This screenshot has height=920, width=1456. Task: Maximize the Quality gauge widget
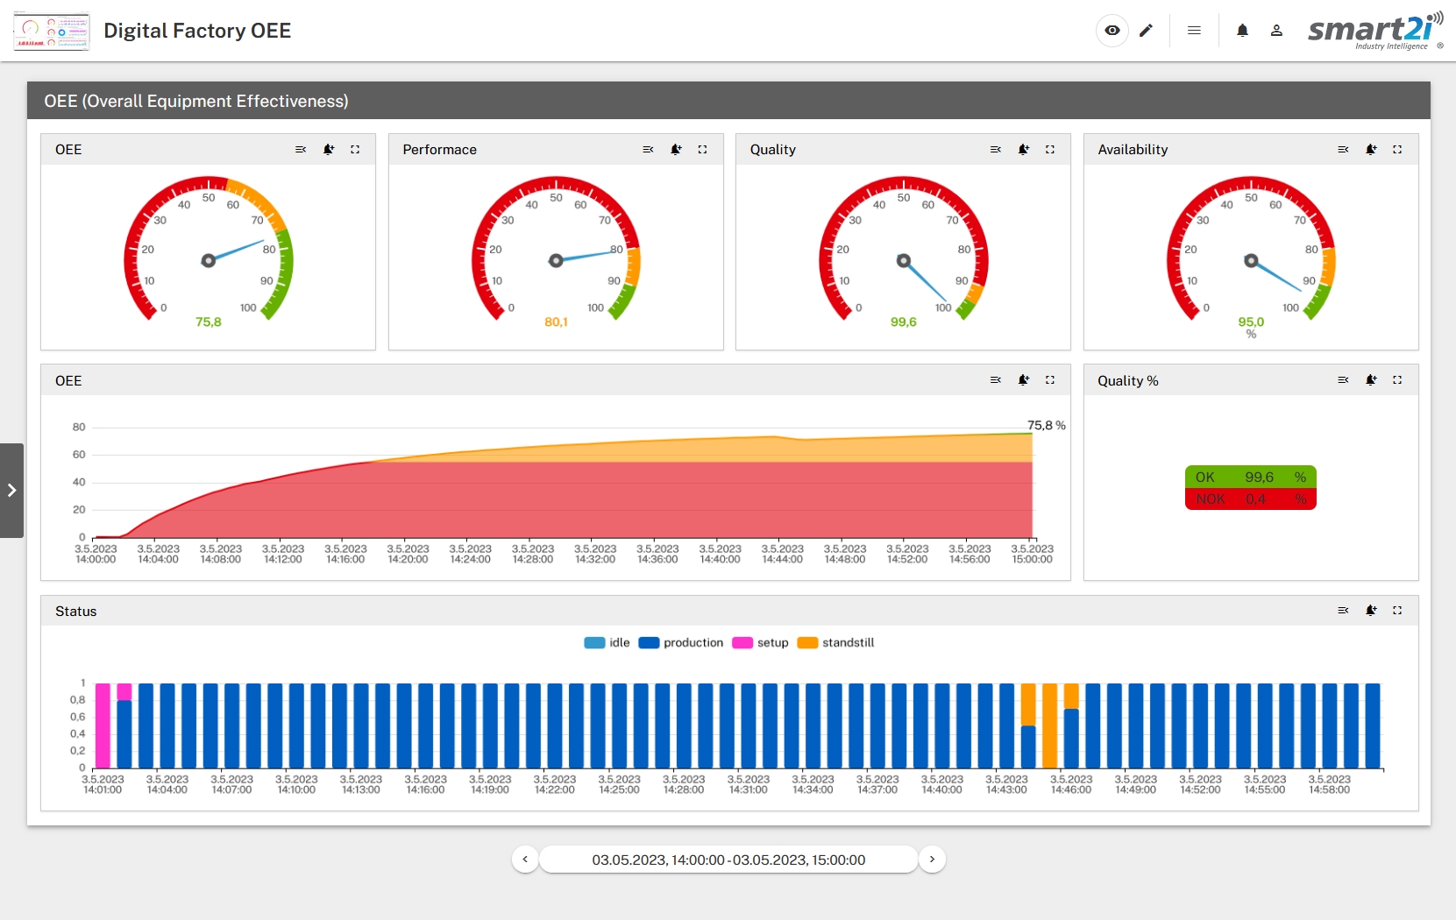coord(1049,150)
